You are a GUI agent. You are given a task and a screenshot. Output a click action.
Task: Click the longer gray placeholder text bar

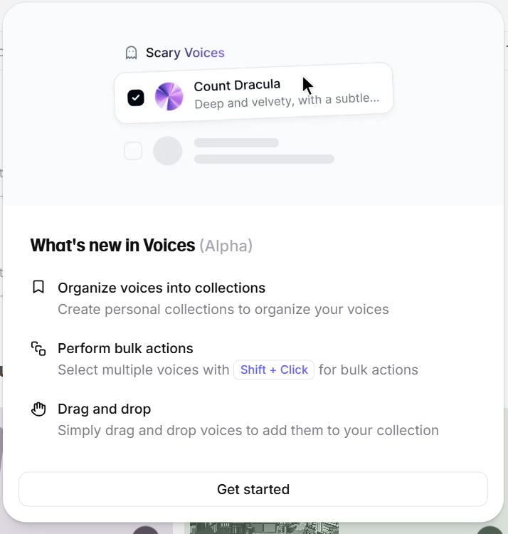(x=265, y=159)
